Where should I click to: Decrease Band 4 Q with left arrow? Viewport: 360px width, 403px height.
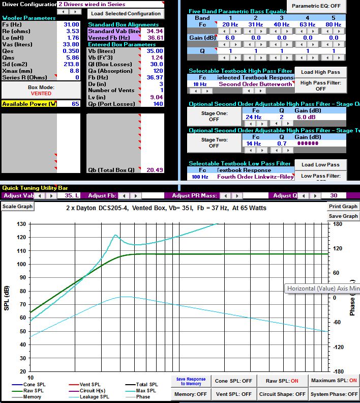302,57
